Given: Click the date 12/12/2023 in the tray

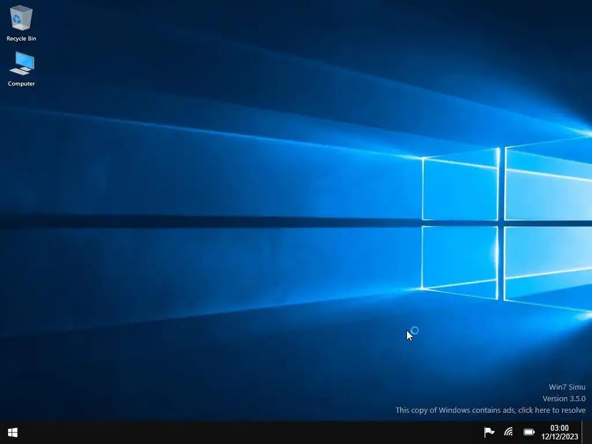Looking at the screenshot, I should coord(560,437).
